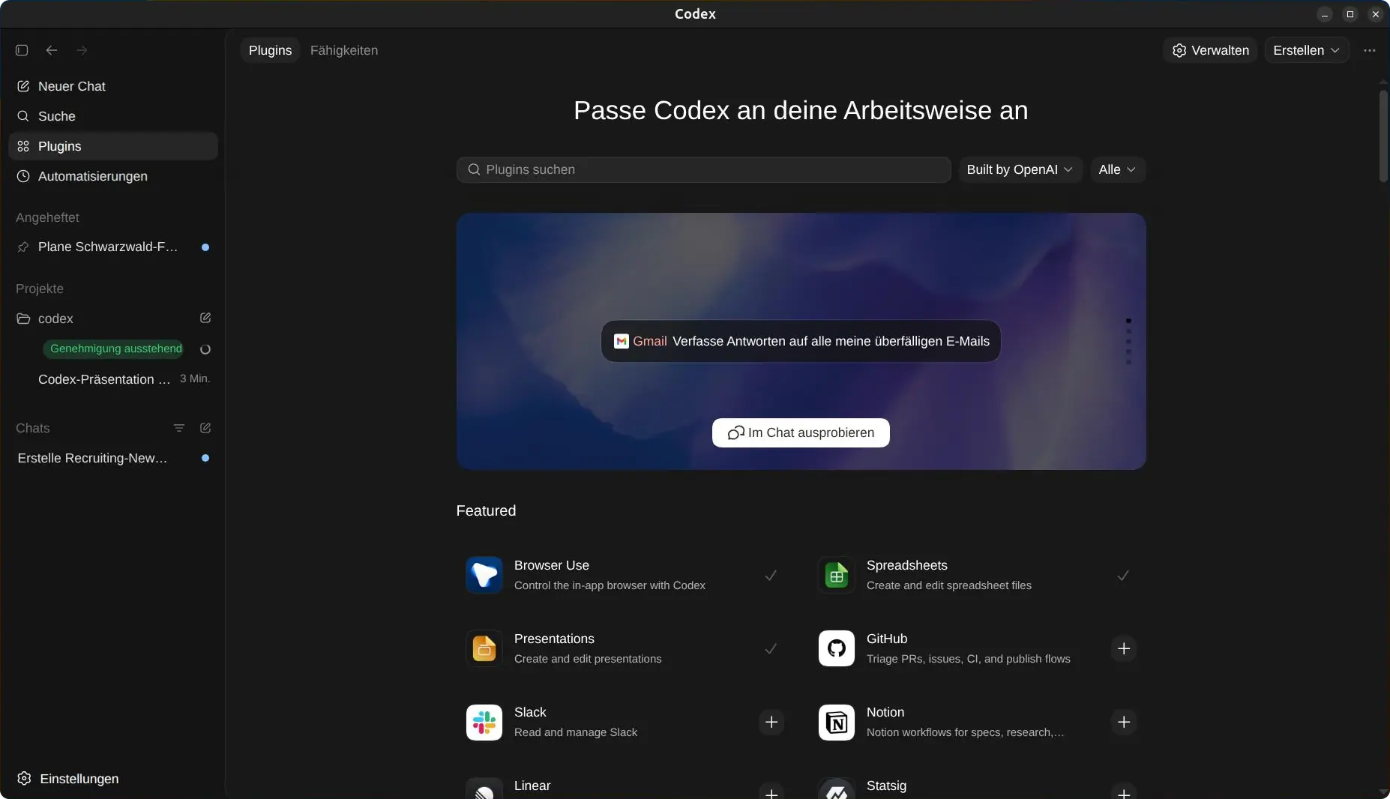Click the Presentations plugin icon
The width and height of the screenshot is (1390, 799).
[484, 648]
